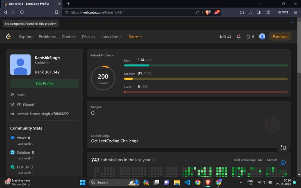The image size is (301, 188).
Task: Open the Contest nav item
Action: [x=68, y=36]
